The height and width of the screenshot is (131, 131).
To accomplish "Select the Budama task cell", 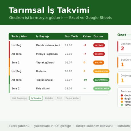I will click(41, 71).
